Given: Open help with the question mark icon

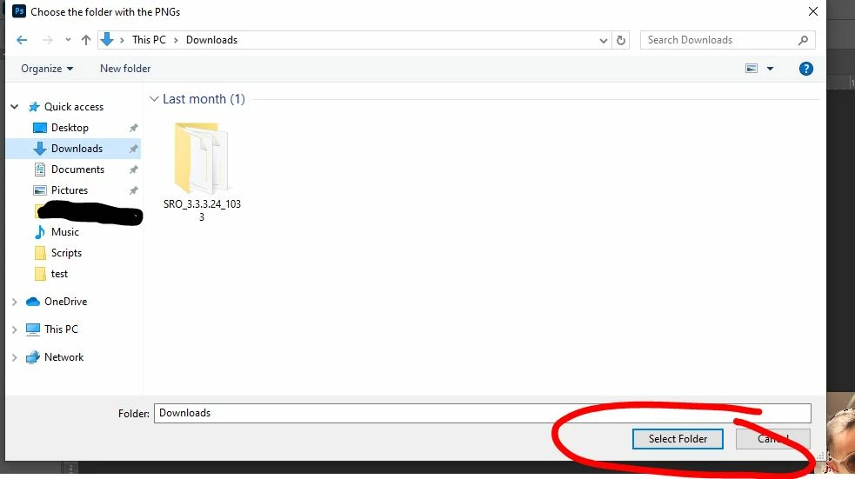Looking at the screenshot, I should [x=806, y=69].
